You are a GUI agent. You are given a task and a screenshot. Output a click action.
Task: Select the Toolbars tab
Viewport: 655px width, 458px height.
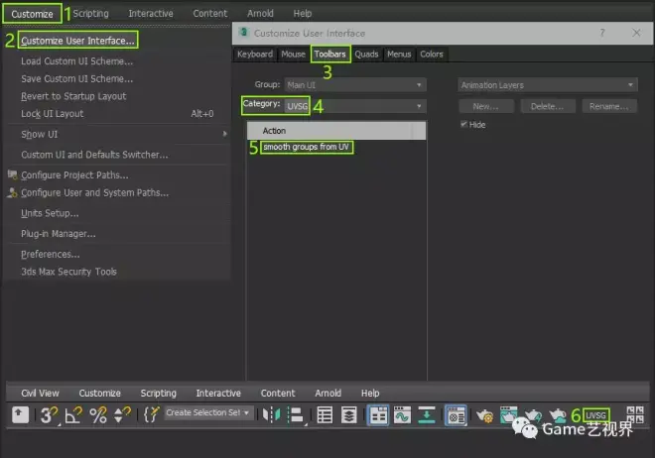coord(330,55)
